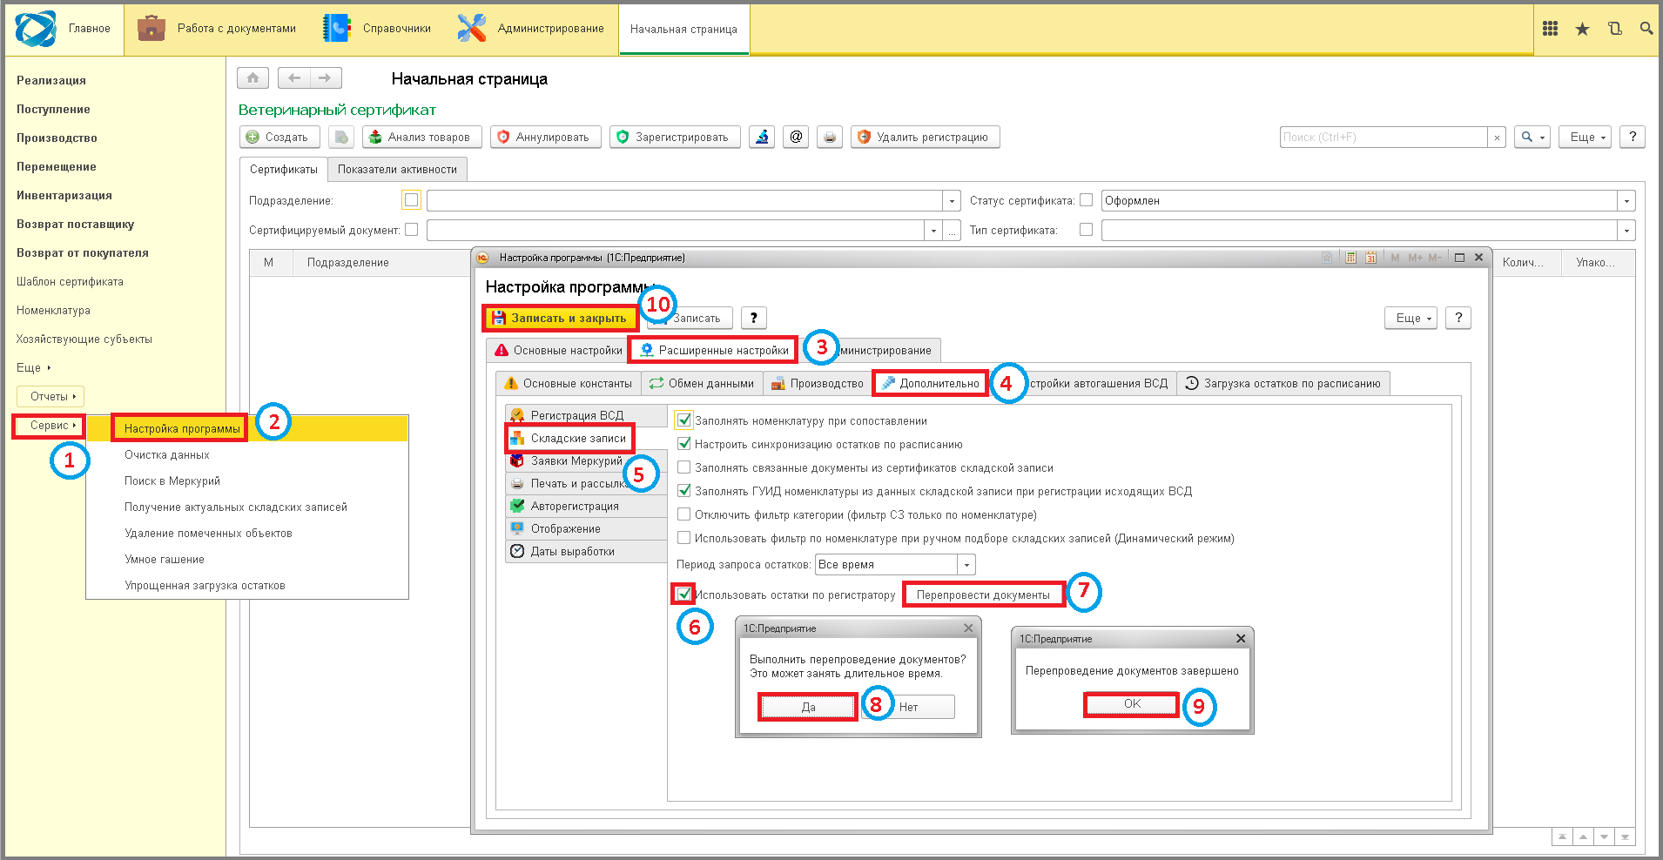This screenshot has height=860, width=1663.
Task: Open the favorites star icon
Action: (1582, 30)
